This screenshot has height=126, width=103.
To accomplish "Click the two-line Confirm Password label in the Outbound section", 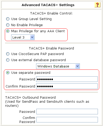I will point(27,120).
